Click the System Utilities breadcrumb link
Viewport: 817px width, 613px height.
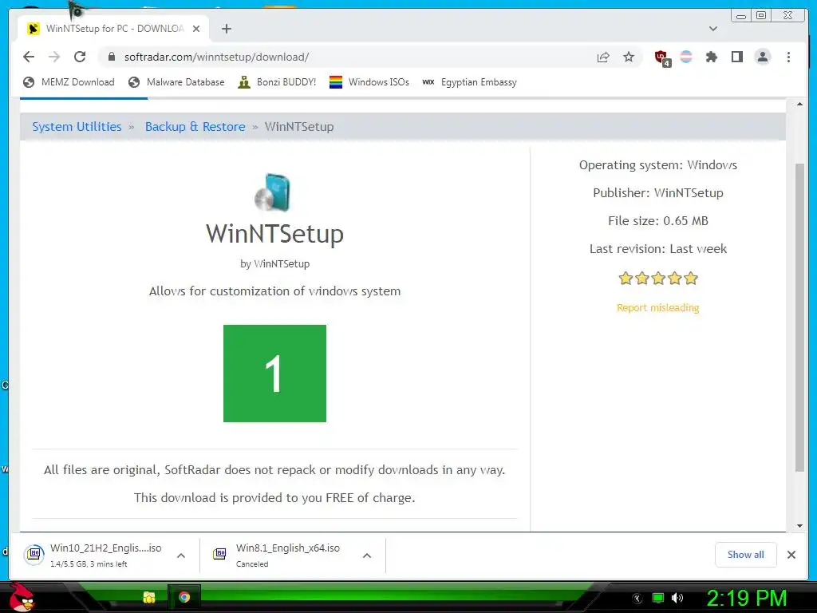click(77, 127)
